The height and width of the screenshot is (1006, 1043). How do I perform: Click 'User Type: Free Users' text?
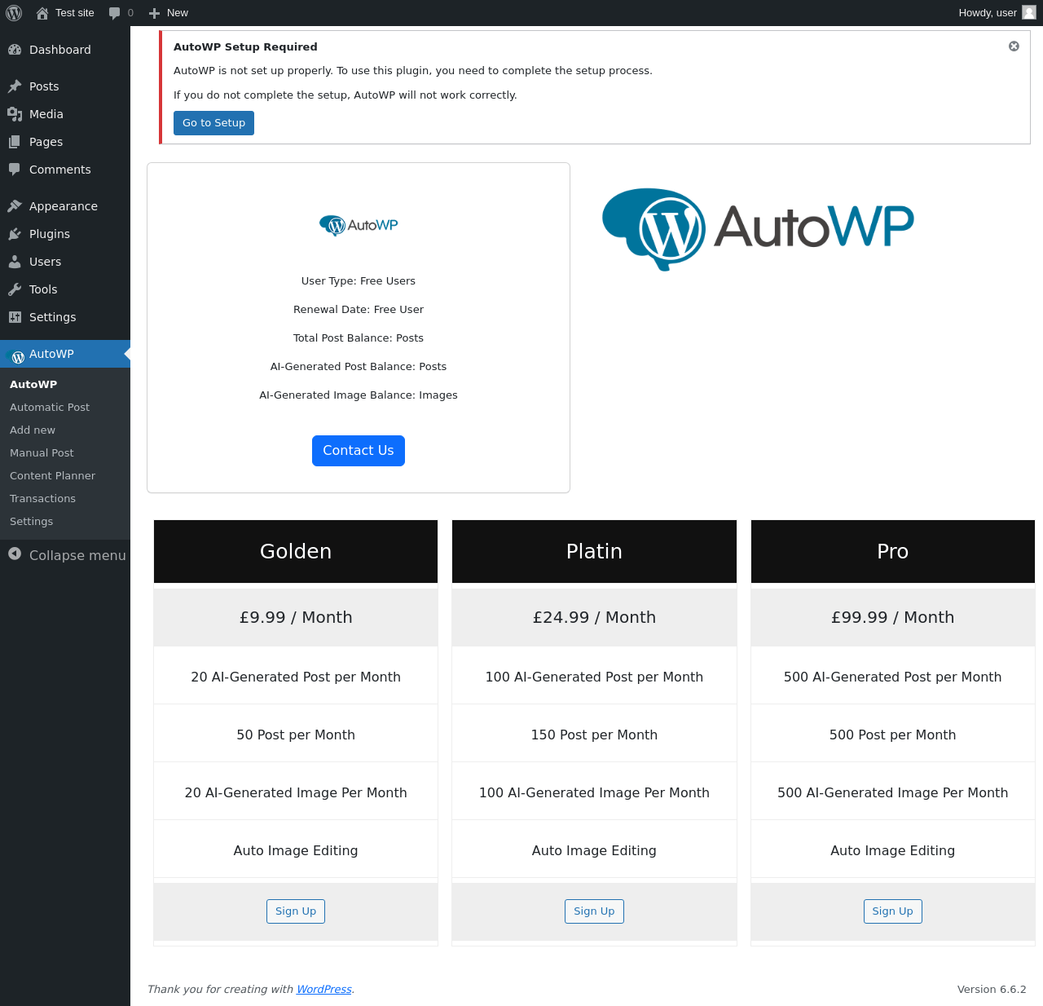pos(359,281)
